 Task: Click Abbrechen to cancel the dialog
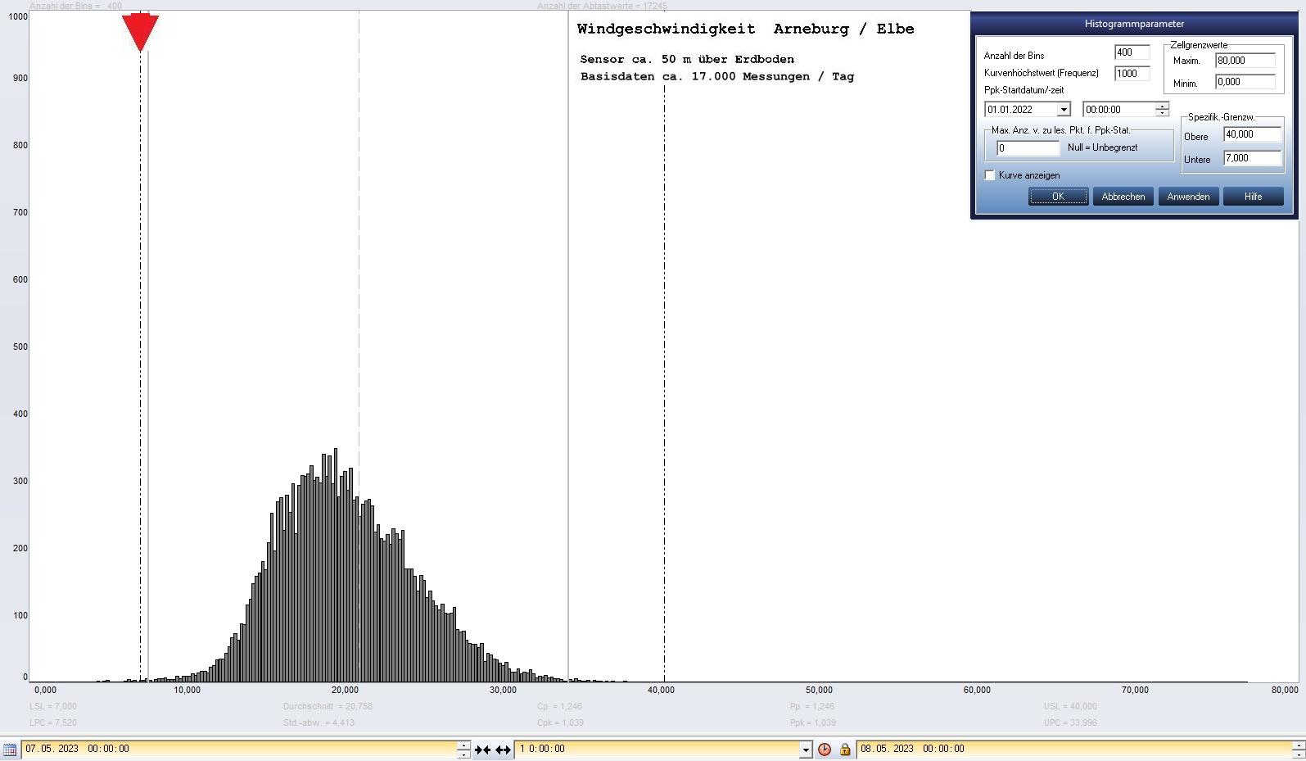[1123, 197]
